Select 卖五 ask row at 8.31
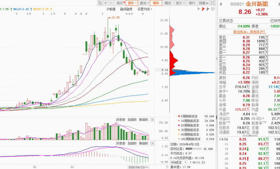Screen dimensions: 280x169 [x=249, y=38]
